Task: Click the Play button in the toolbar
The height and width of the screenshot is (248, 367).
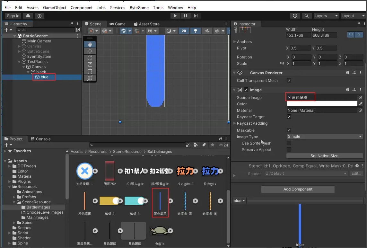Action: pyautogui.click(x=175, y=16)
